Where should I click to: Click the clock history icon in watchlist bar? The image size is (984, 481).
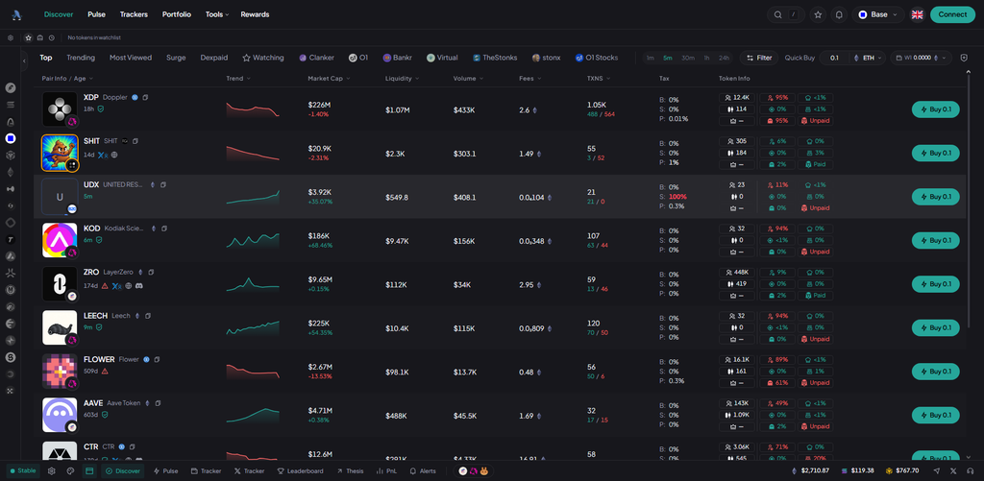point(52,37)
